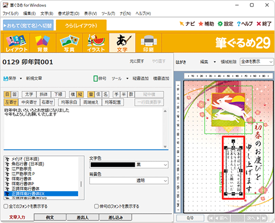Open 設定 with the green gear icon

click(220, 24)
